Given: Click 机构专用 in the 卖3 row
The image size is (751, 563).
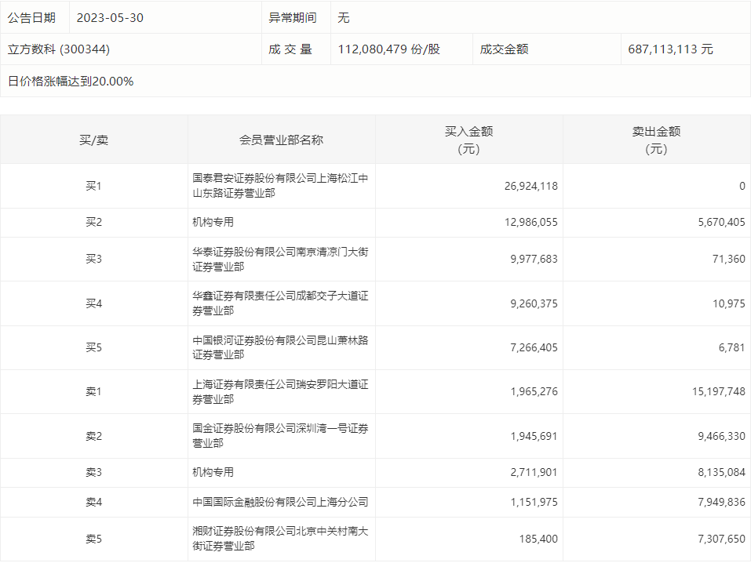Looking at the screenshot, I should click(213, 472).
